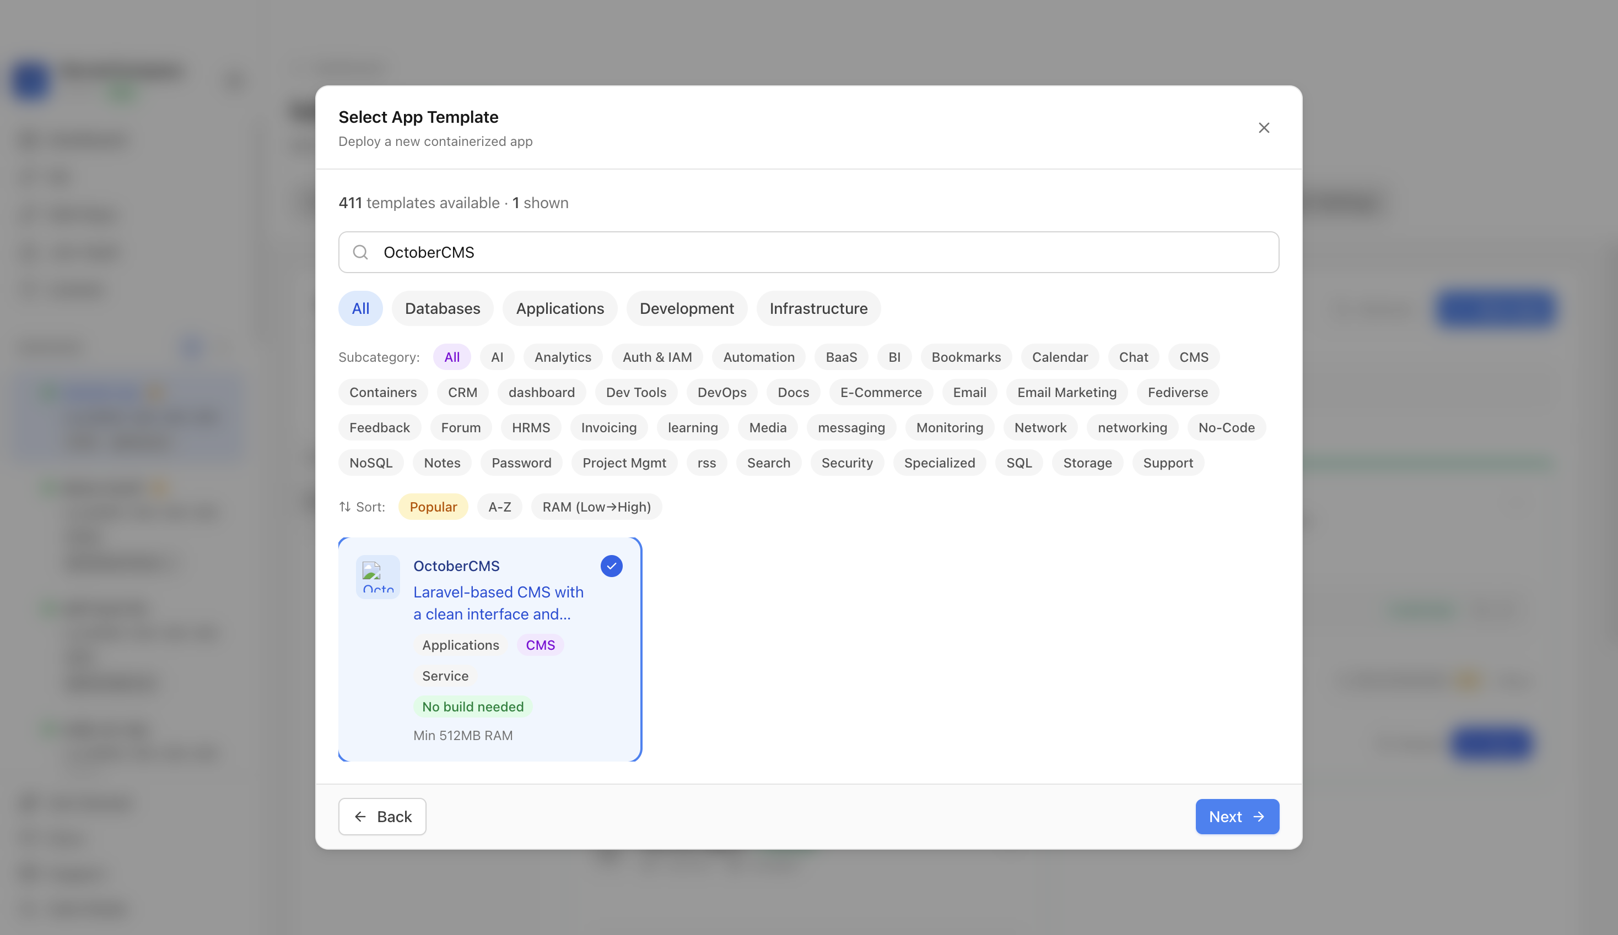Filter by Security subcategory

[847, 463]
